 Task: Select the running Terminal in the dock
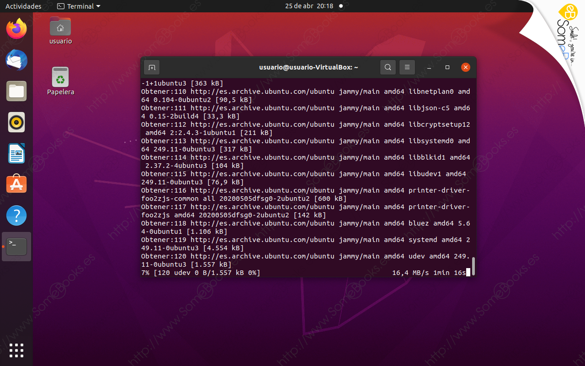16,246
